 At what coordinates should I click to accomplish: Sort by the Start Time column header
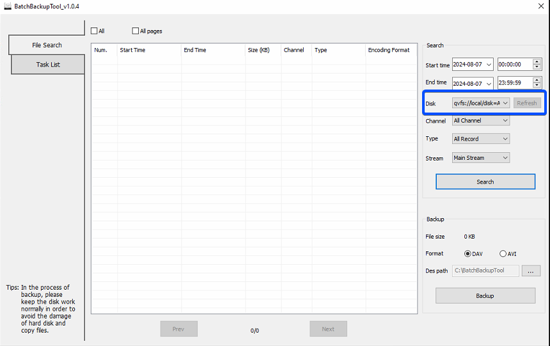(148, 50)
